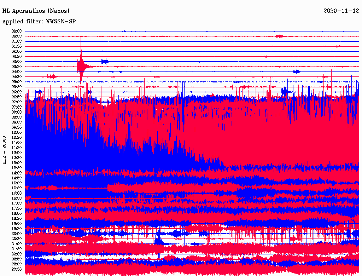This screenshot has width=362, height=276.
Task: Select the 12:00 time label
Action: pos(17,153)
